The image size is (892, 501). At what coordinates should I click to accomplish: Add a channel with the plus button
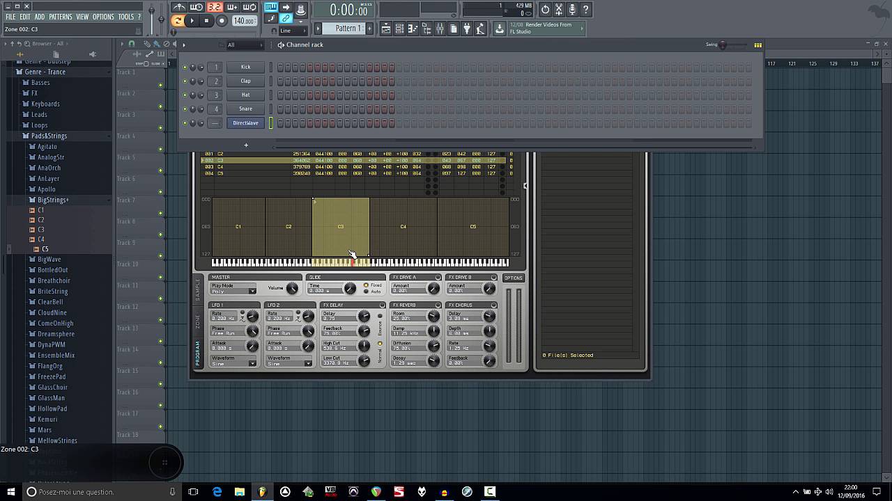tap(246, 145)
